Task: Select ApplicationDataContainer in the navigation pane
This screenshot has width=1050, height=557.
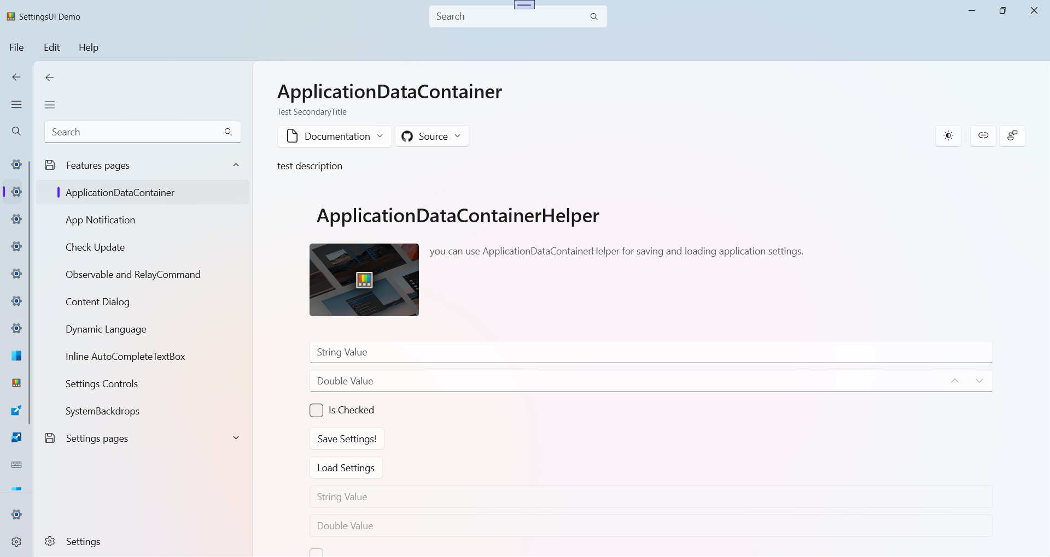Action: pos(143,192)
